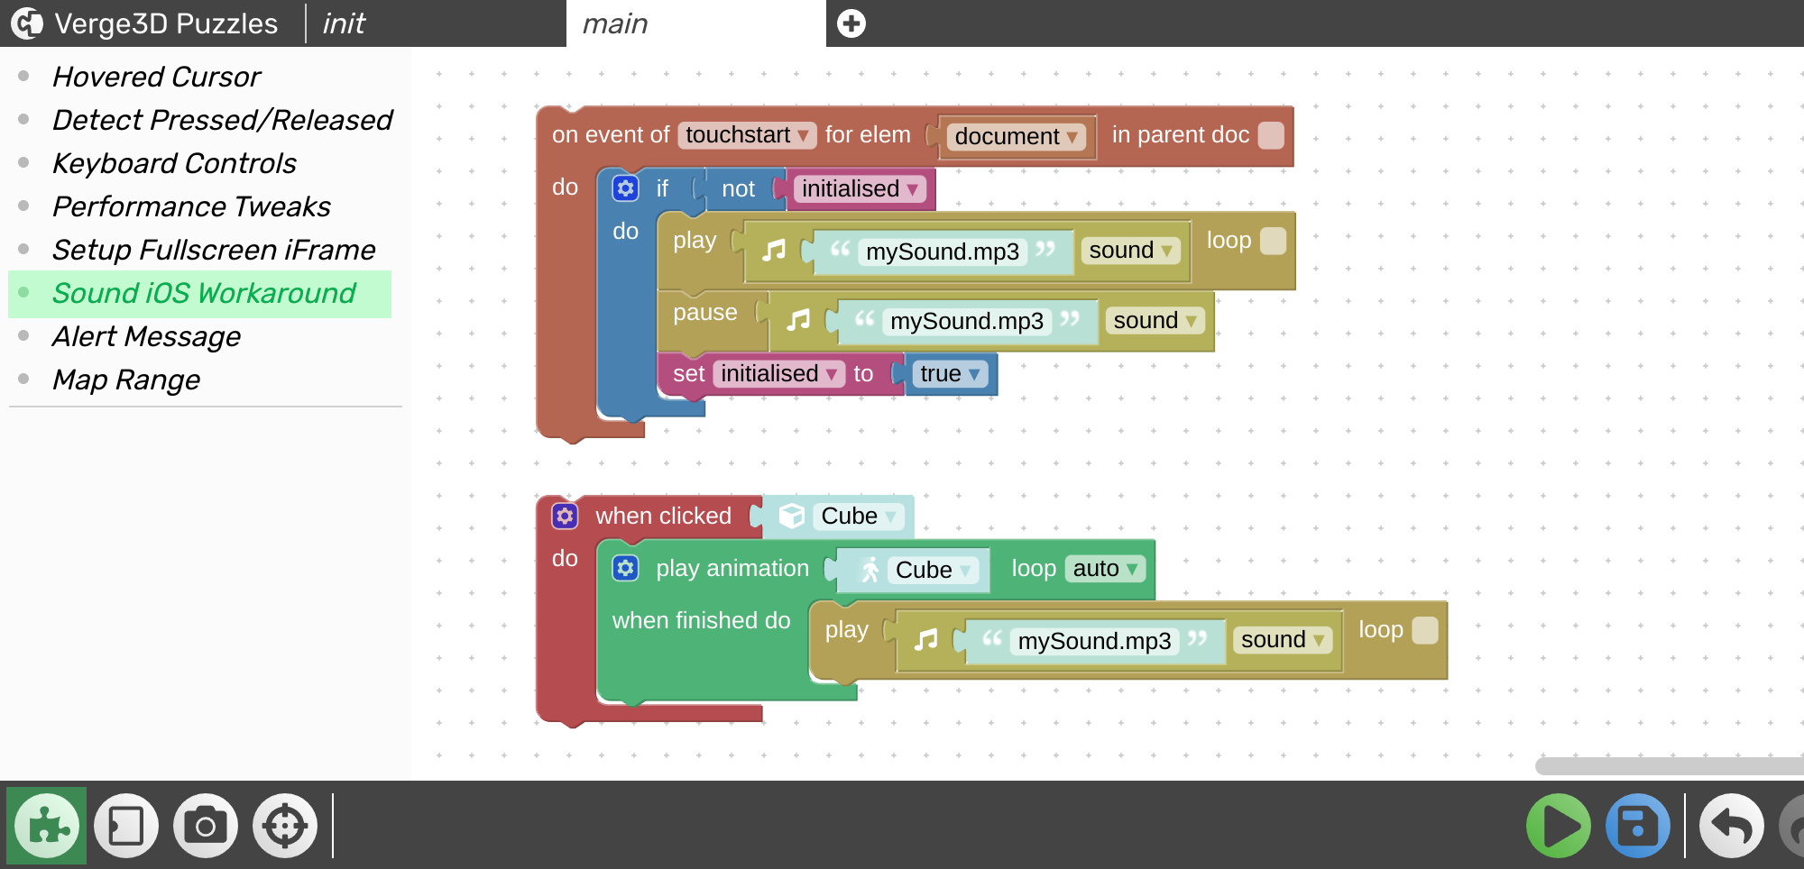This screenshot has height=869, width=1804.
Task: Open gear settings on the if block
Action: [625, 188]
